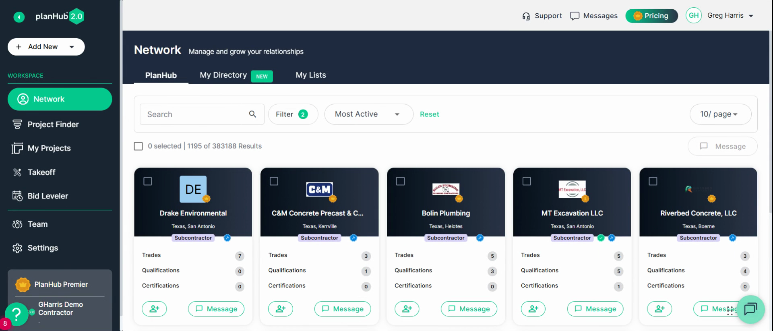Image resolution: width=773 pixels, height=331 pixels.
Task: Open the help question mark widget
Action: point(16,314)
